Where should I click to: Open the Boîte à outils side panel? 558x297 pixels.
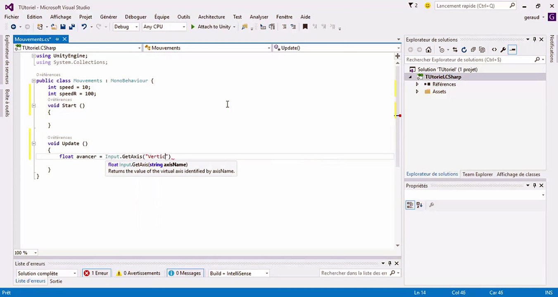7,102
